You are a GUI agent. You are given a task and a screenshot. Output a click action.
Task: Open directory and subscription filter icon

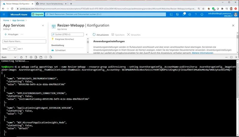pyautogui.click(x=177, y=14)
